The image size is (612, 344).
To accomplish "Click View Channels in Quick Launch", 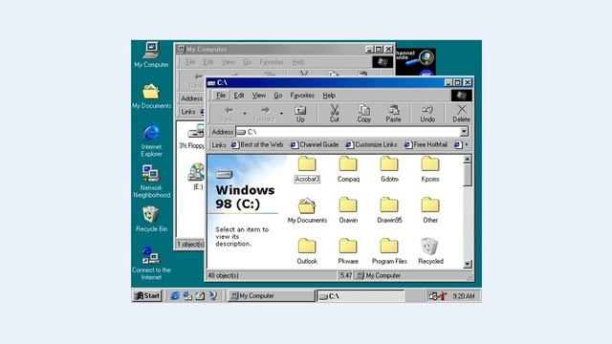I will 212,296.
